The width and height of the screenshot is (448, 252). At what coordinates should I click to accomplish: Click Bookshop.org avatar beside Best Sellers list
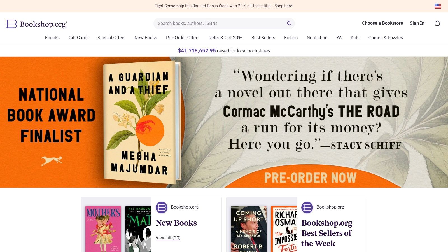[x=307, y=207]
